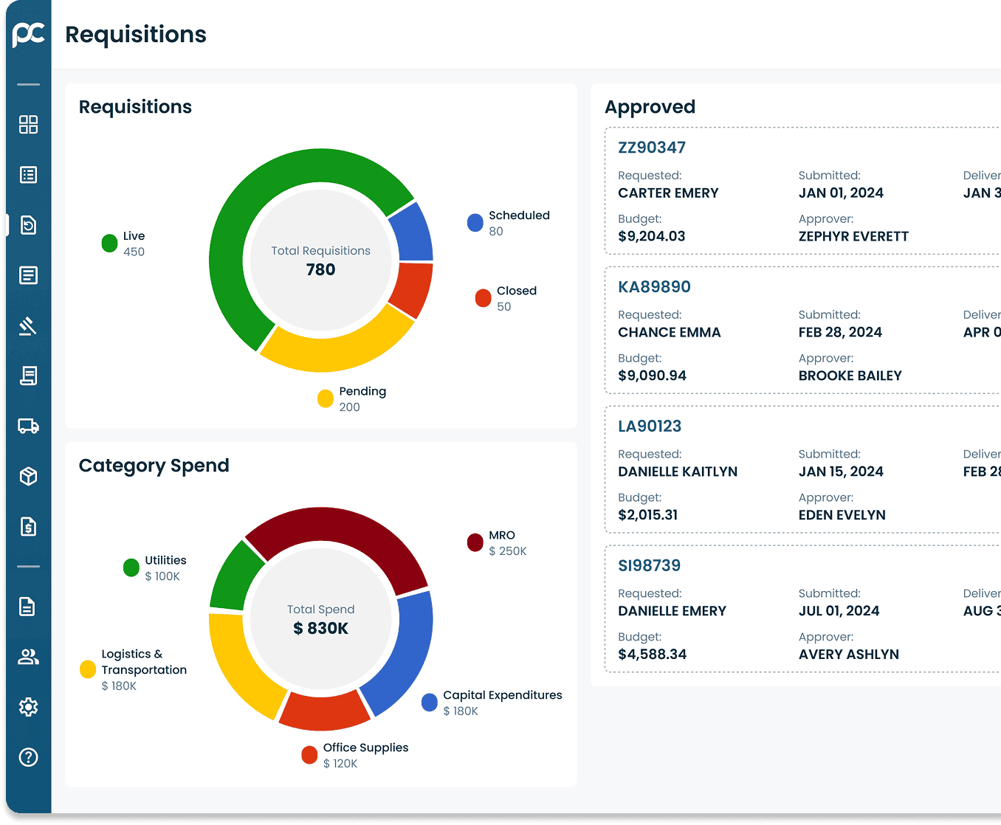Click the users icon in sidebar
This screenshot has width=1001, height=825.
click(28, 657)
